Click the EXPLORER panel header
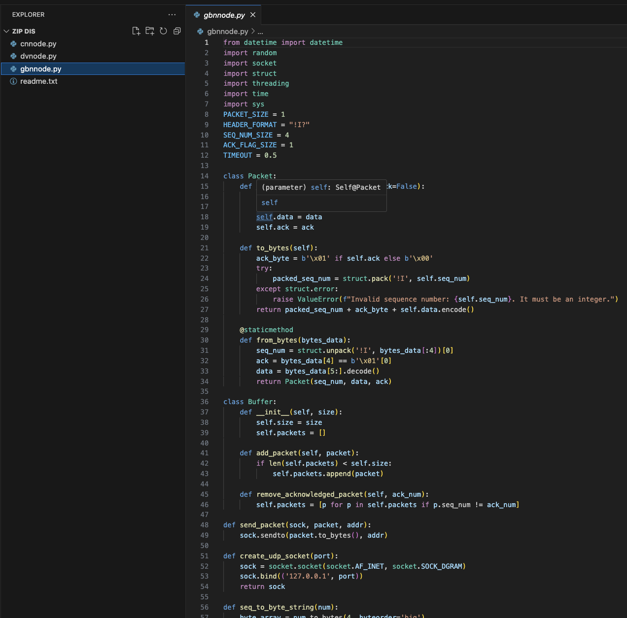The height and width of the screenshot is (618, 627). tap(28, 14)
